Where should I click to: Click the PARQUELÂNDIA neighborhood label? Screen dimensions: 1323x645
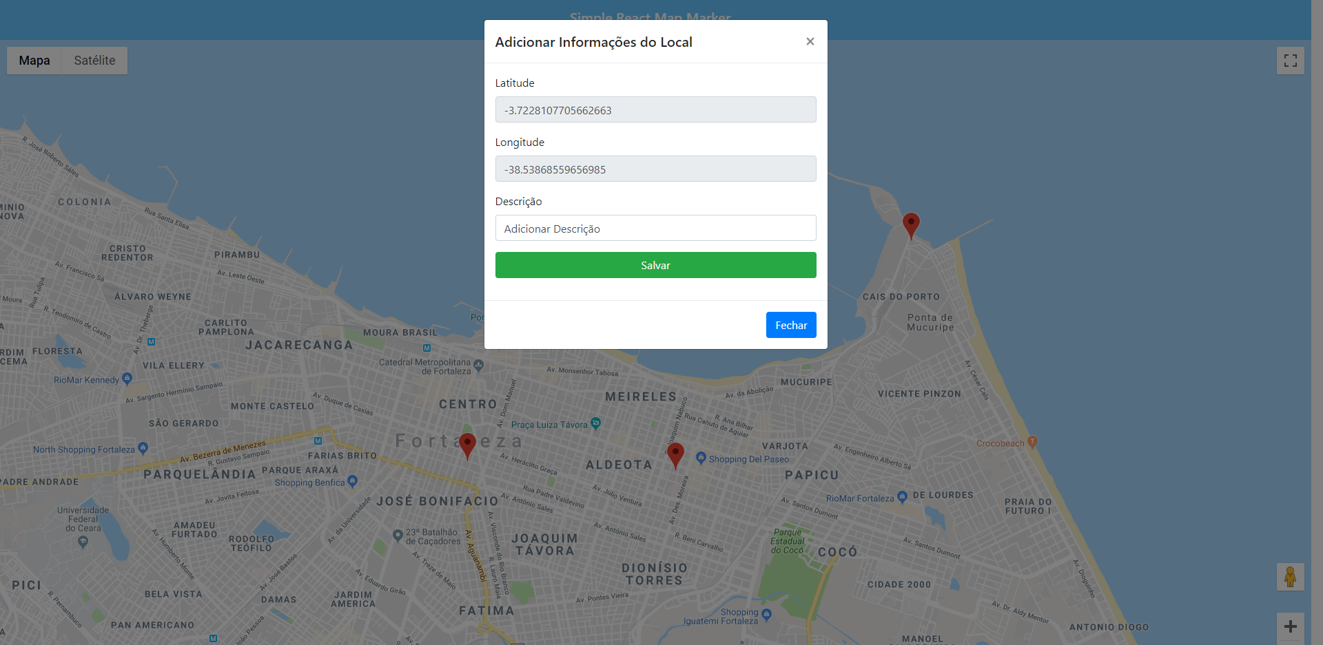200,474
